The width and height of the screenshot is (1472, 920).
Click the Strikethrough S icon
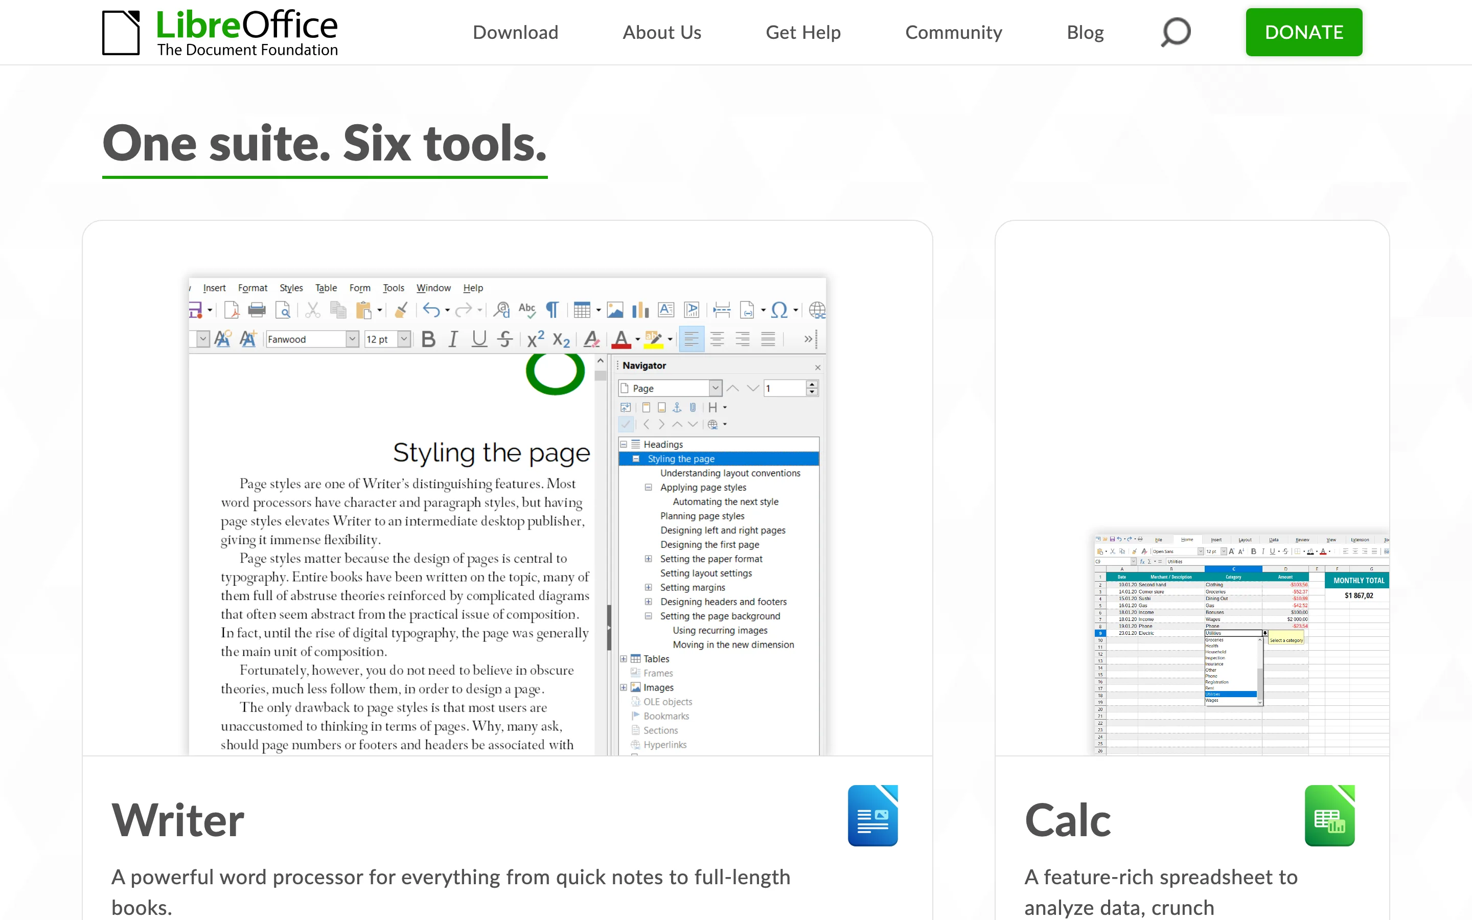coord(505,339)
